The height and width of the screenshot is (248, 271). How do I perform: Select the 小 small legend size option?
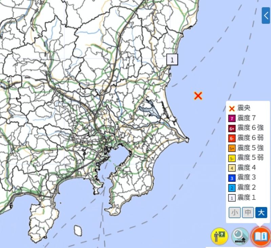(x=234, y=212)
